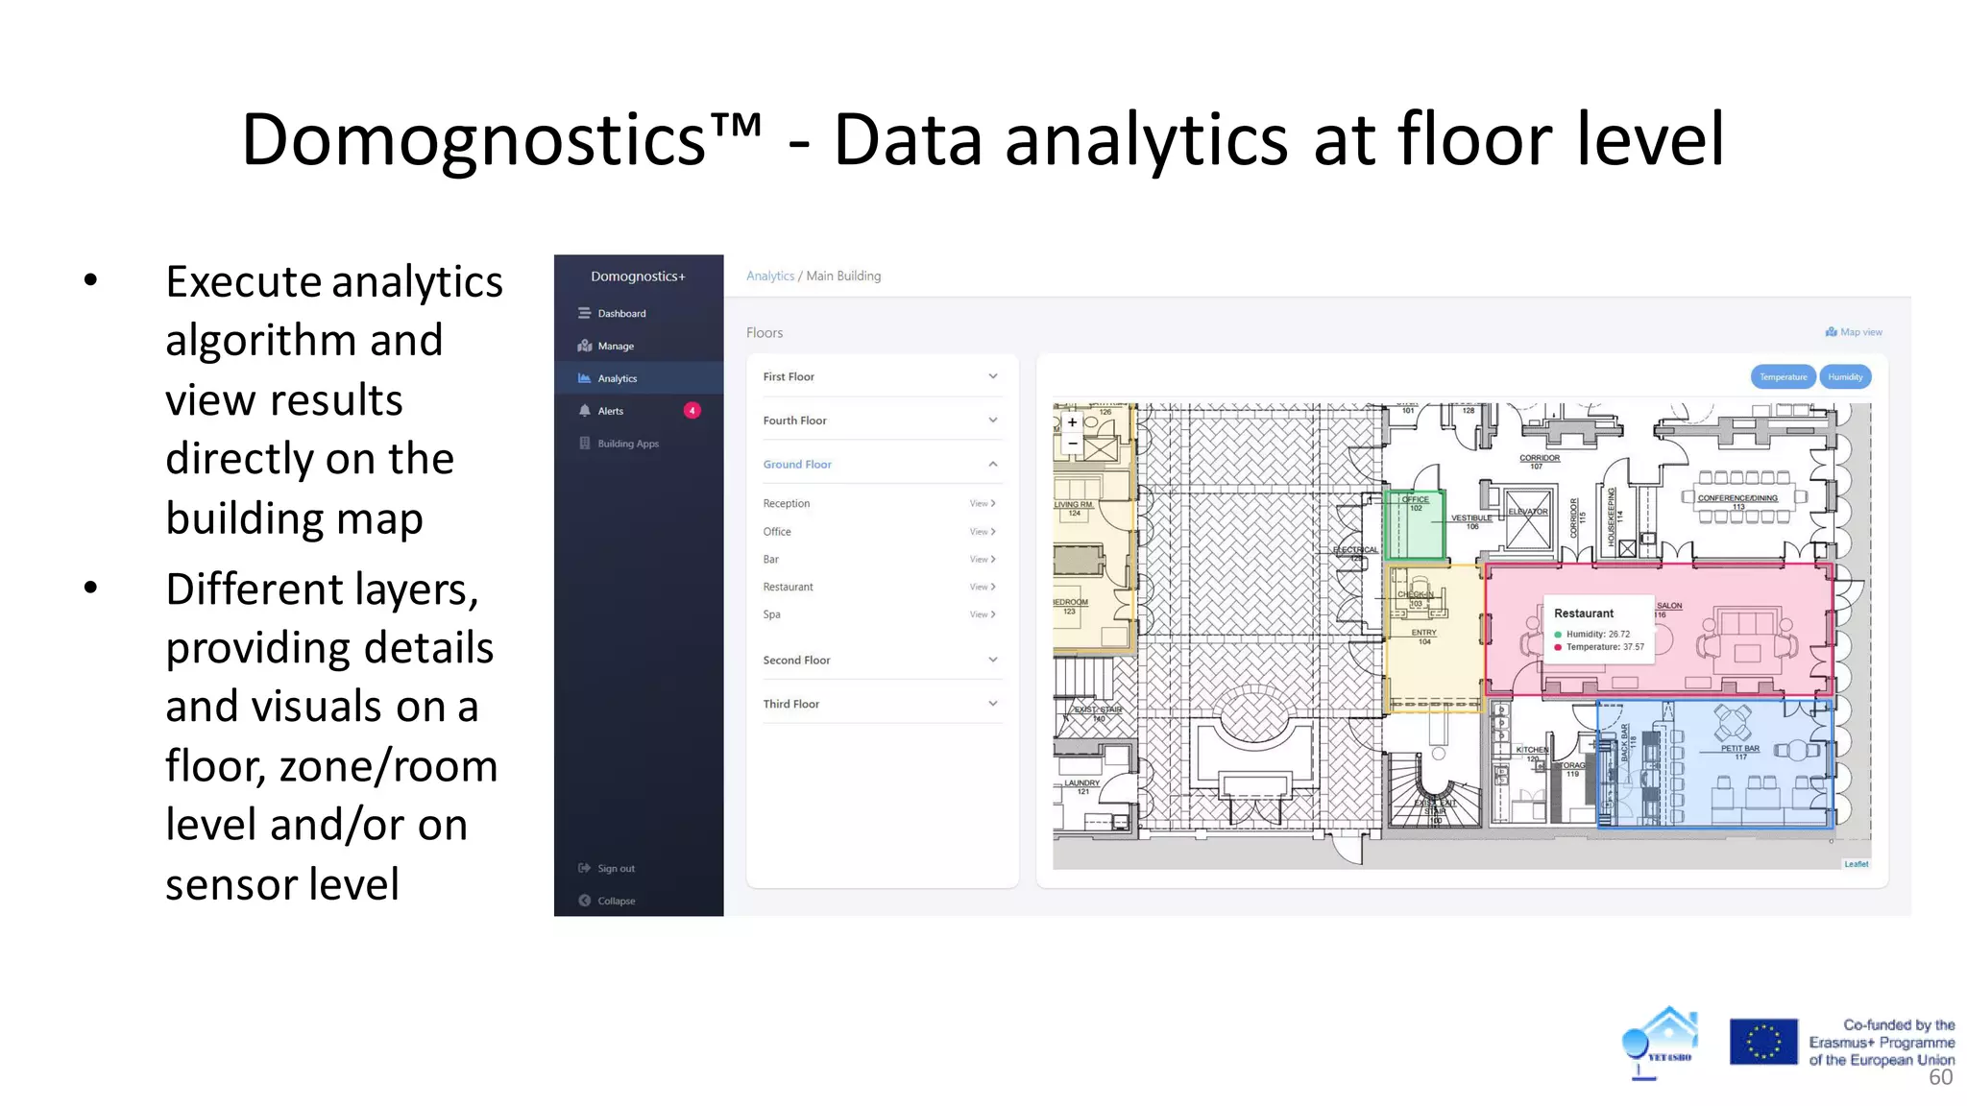
Task: Click the Main Building breadcrumb text
Action: click(843, 276)
